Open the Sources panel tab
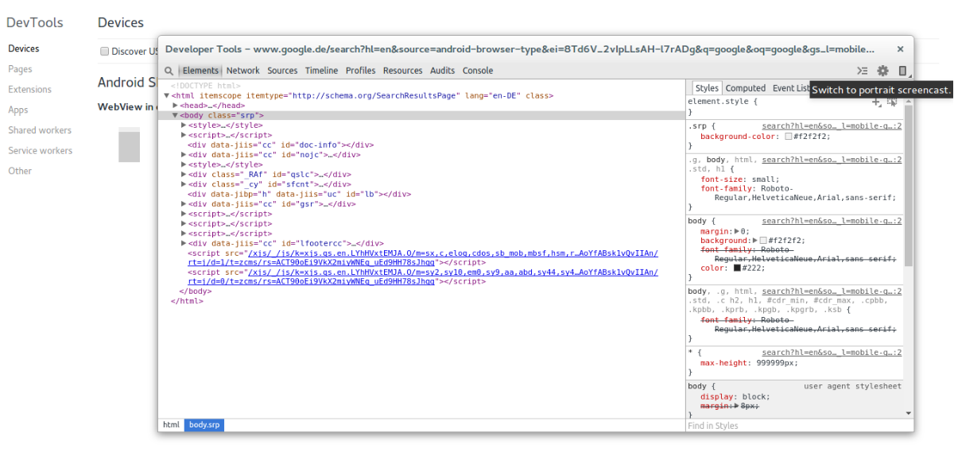958x452 pixels. (x=282, y=71)
